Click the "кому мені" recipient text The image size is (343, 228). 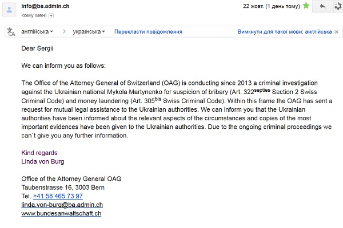pyautogui.click(x=33, y=15)
